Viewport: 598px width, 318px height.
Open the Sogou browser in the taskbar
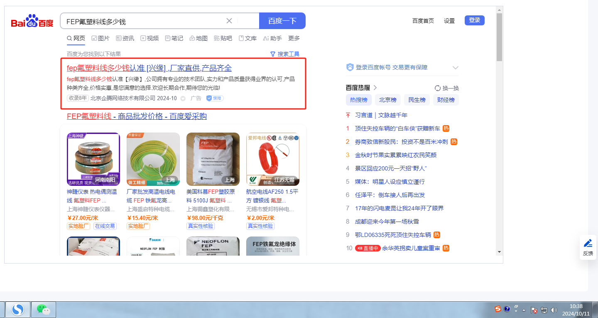[x=17, y=309]
